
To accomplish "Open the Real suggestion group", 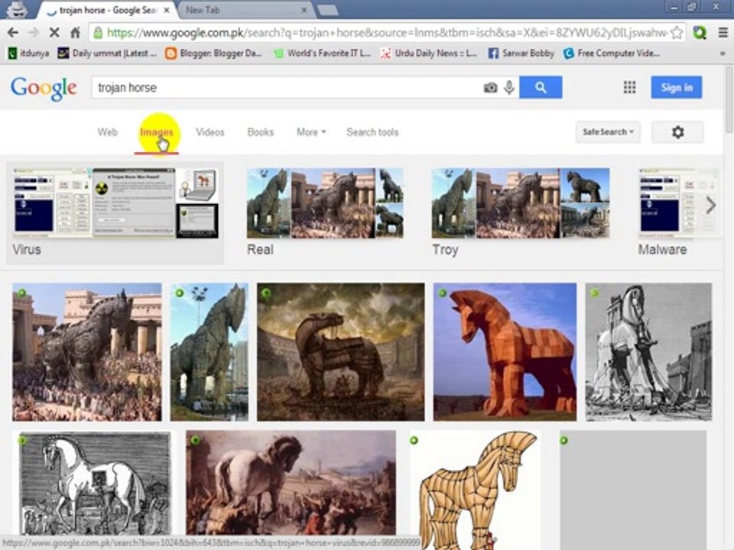I will point(325,213).
